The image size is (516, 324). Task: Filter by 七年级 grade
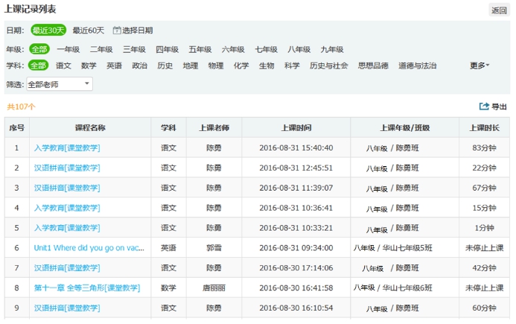point(266,49)
